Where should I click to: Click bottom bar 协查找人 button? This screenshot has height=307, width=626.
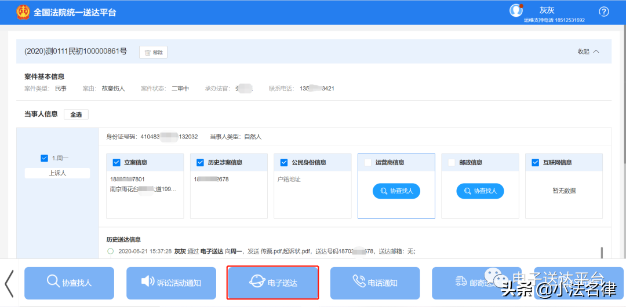tap(69, 283)
